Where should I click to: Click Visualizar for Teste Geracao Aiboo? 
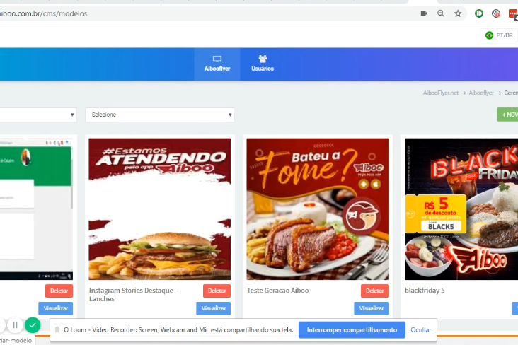(372, 308)
